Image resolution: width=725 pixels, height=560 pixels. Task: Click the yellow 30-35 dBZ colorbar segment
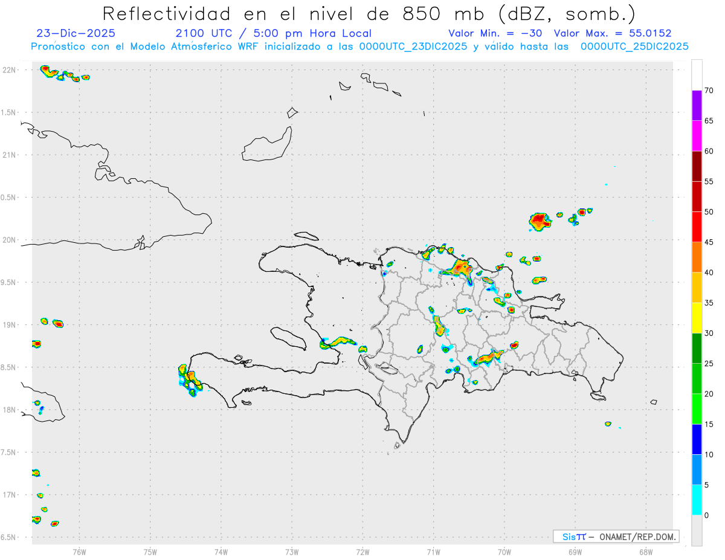(x=697, y=318)
